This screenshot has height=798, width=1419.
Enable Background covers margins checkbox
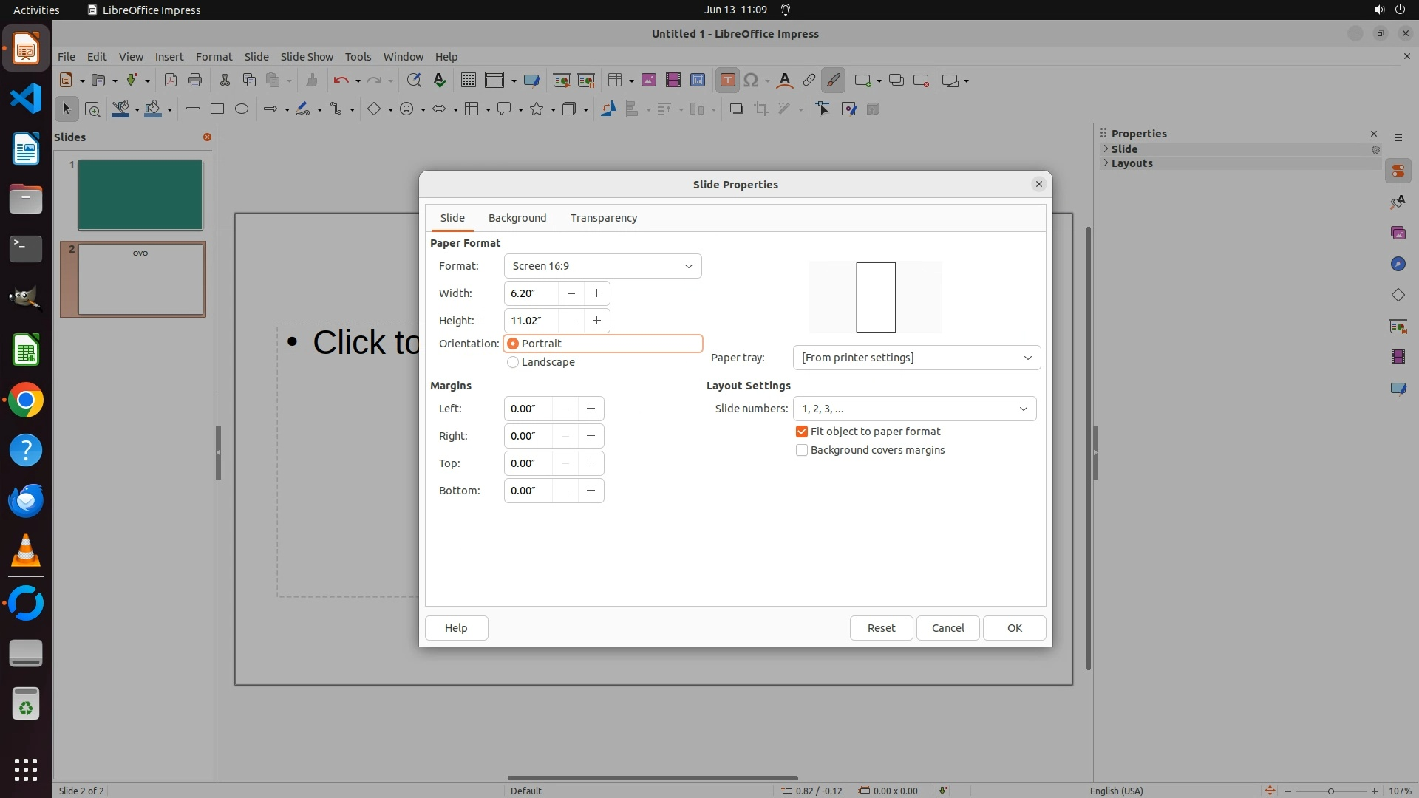point(802,450)
